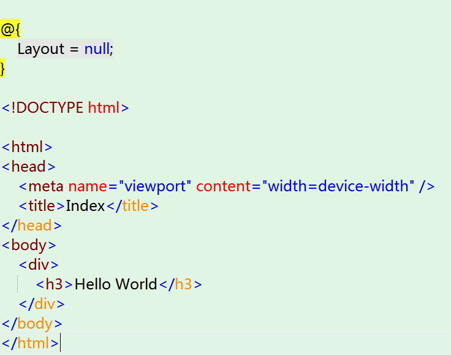Click the closing </body> tag
This screenshot has height=355, width=451.
pyautogui.click(x=32, y=324)
